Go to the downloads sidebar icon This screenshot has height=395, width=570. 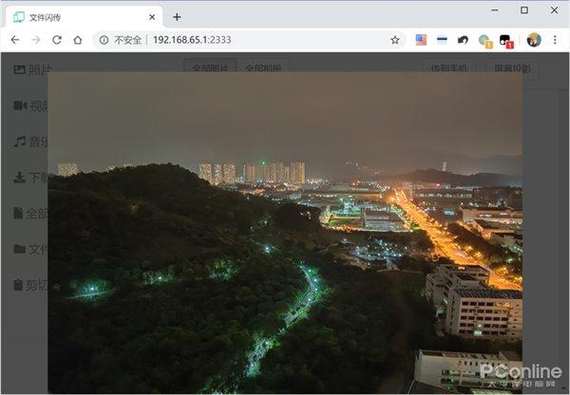point(19,177)
